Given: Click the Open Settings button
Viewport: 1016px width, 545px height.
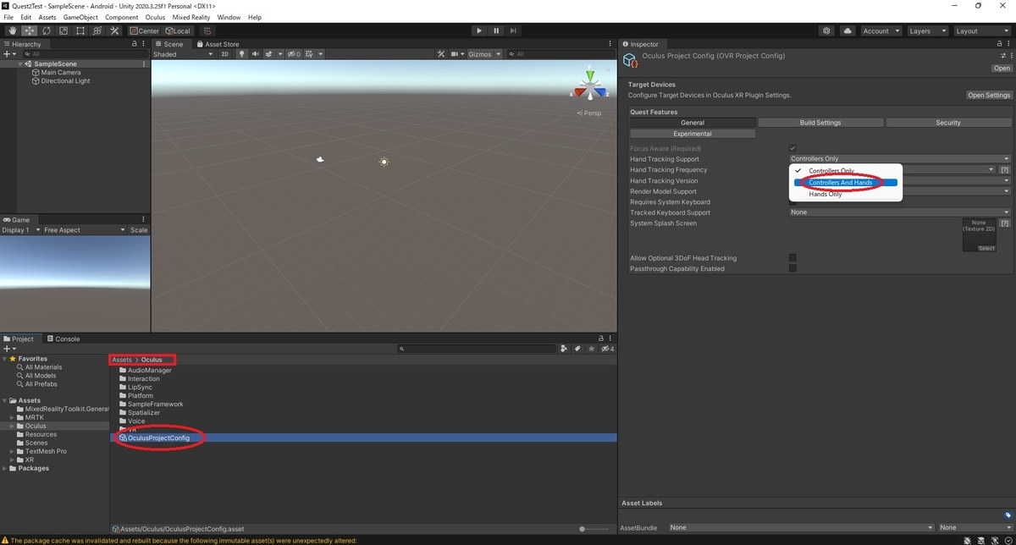Looking at the screenshot, I should pyautogui.click(x=989, y=95).
